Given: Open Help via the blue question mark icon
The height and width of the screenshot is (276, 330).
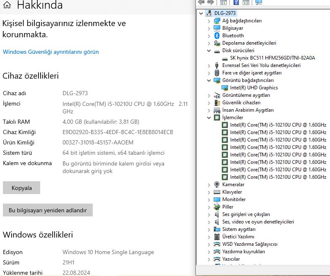Looking at the screenshot, I should [x=236, y=2].
